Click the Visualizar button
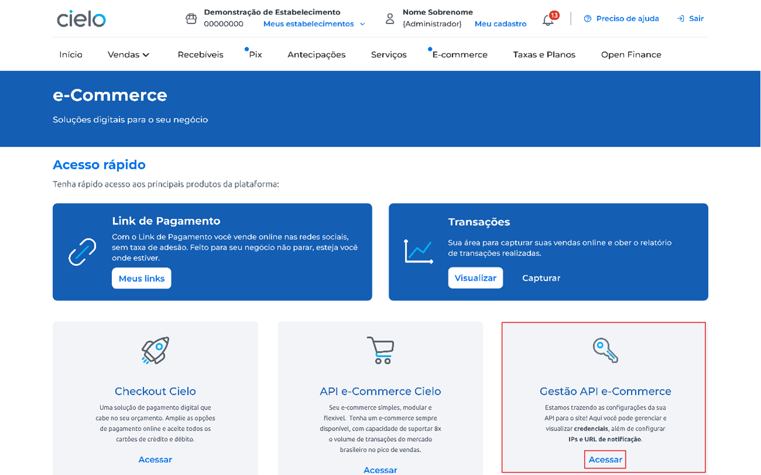761x475 pixels. [476, 278]
